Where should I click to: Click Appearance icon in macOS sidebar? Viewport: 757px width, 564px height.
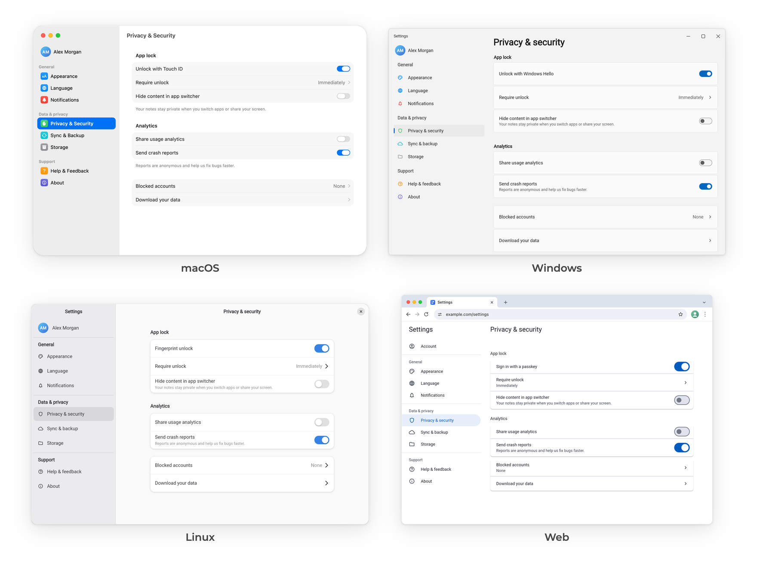44,76
